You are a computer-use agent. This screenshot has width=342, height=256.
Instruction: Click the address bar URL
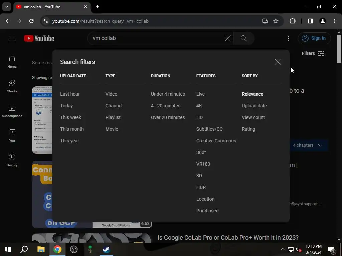[x=100, y=21]
